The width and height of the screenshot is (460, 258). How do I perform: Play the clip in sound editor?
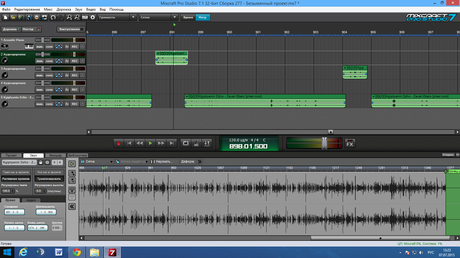pos(72,164)
